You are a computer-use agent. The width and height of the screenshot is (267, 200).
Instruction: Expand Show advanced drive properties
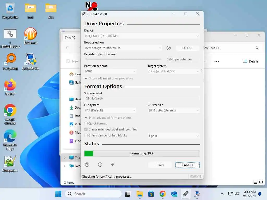109,78
